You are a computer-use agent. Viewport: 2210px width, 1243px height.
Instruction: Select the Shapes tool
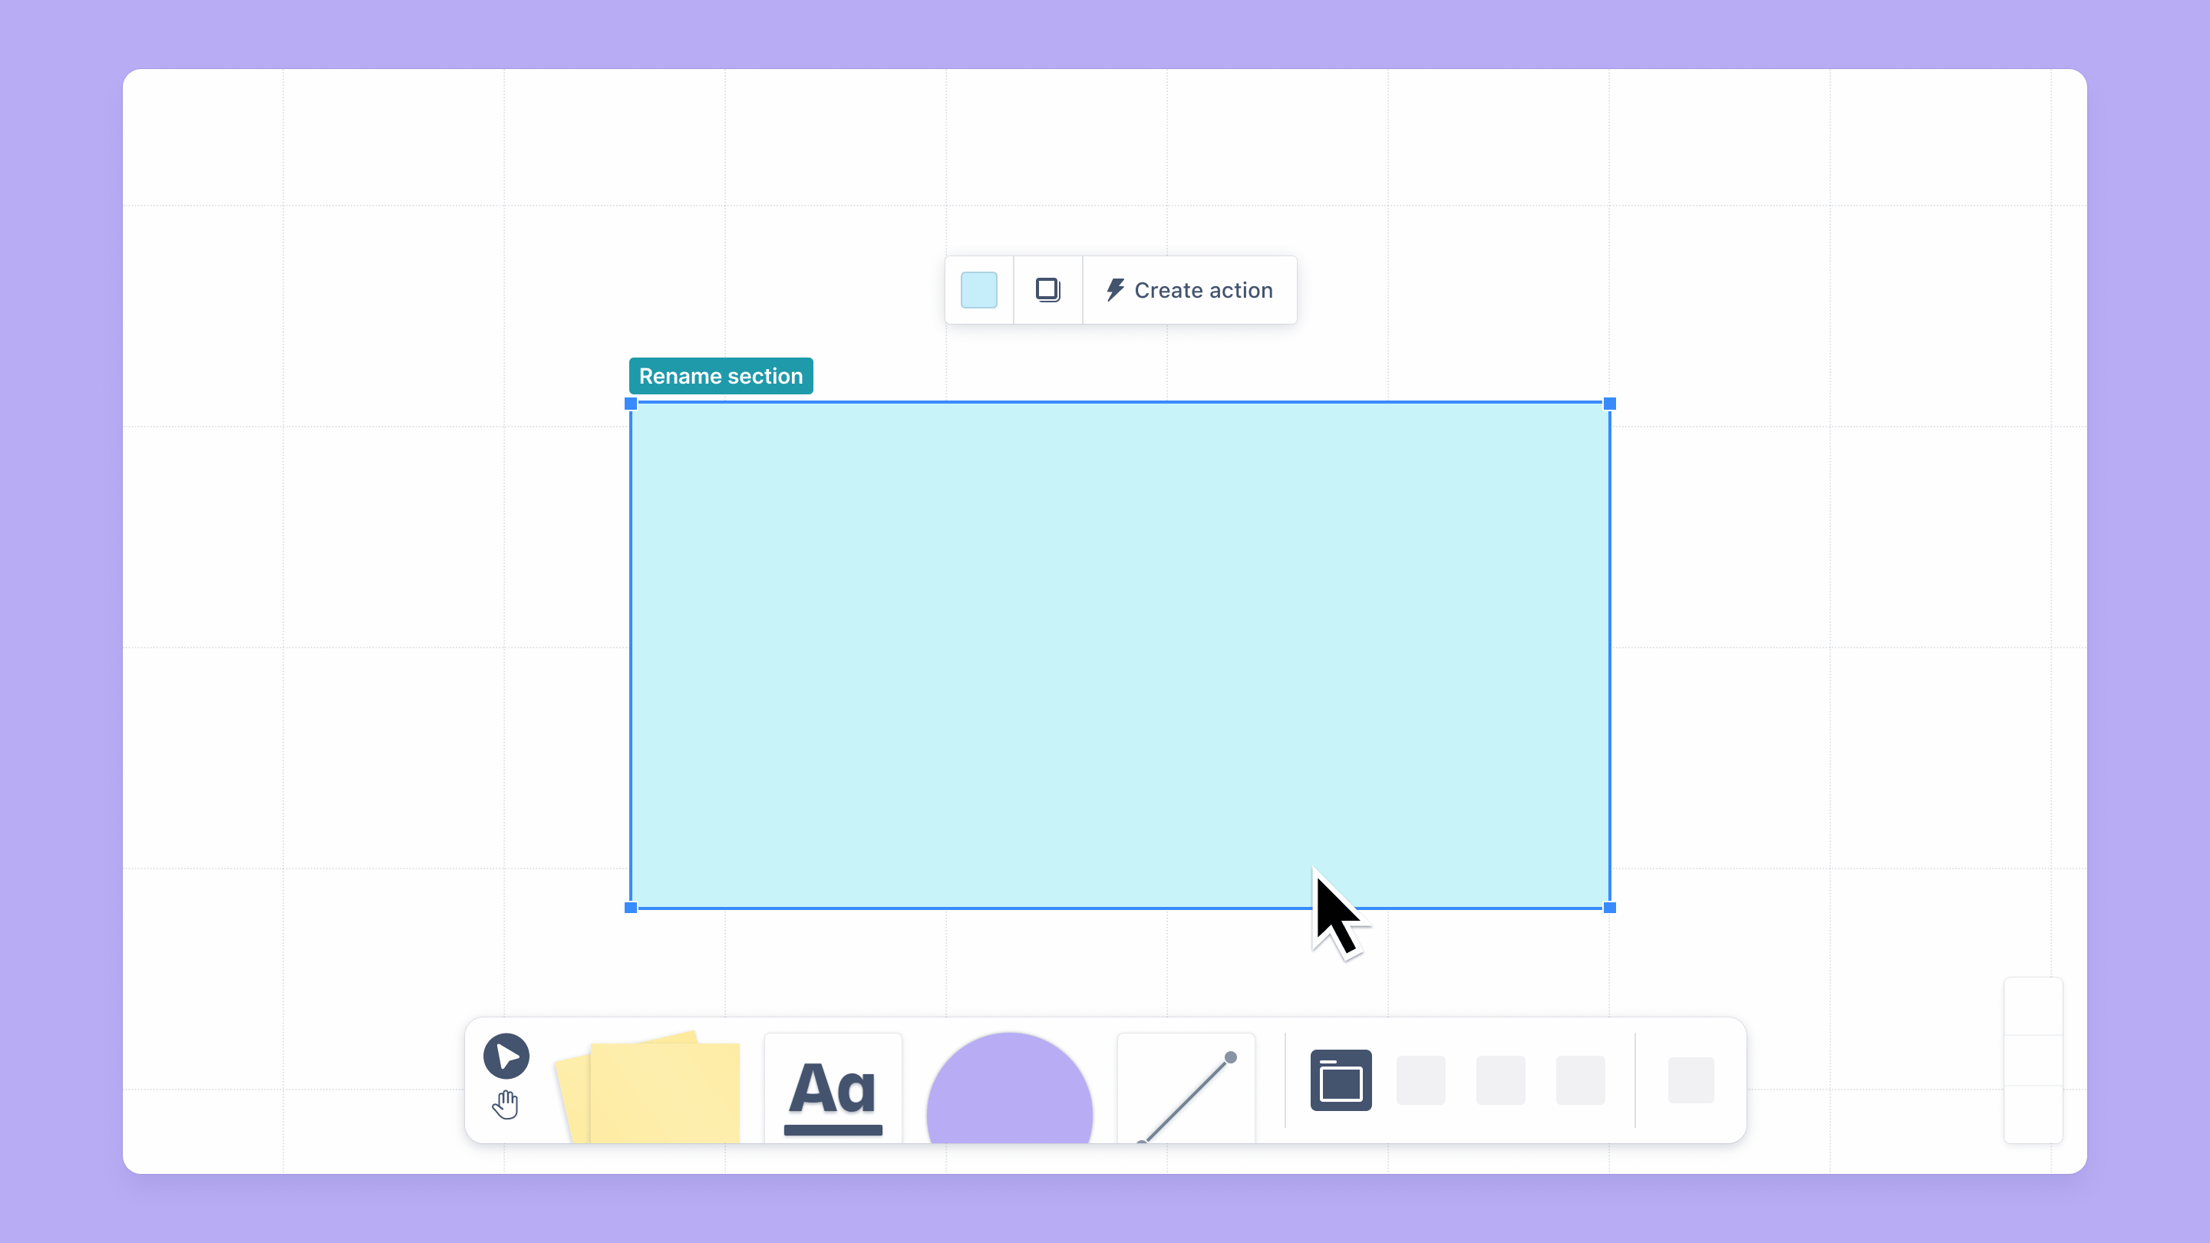(x=1008, y=1080)
